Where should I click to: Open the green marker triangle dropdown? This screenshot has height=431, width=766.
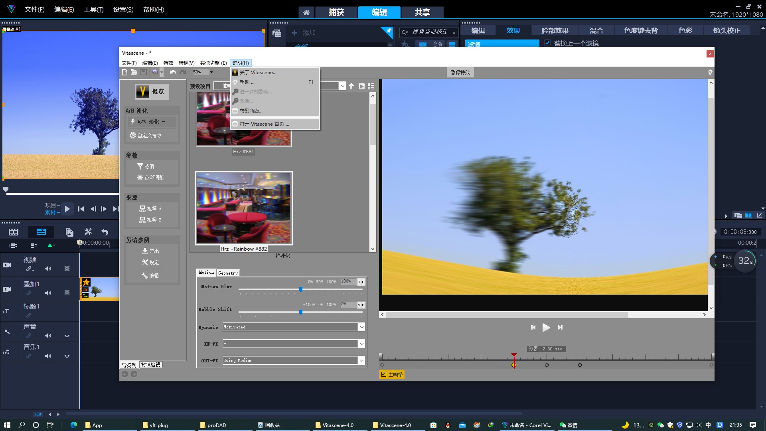pos(51,245)
